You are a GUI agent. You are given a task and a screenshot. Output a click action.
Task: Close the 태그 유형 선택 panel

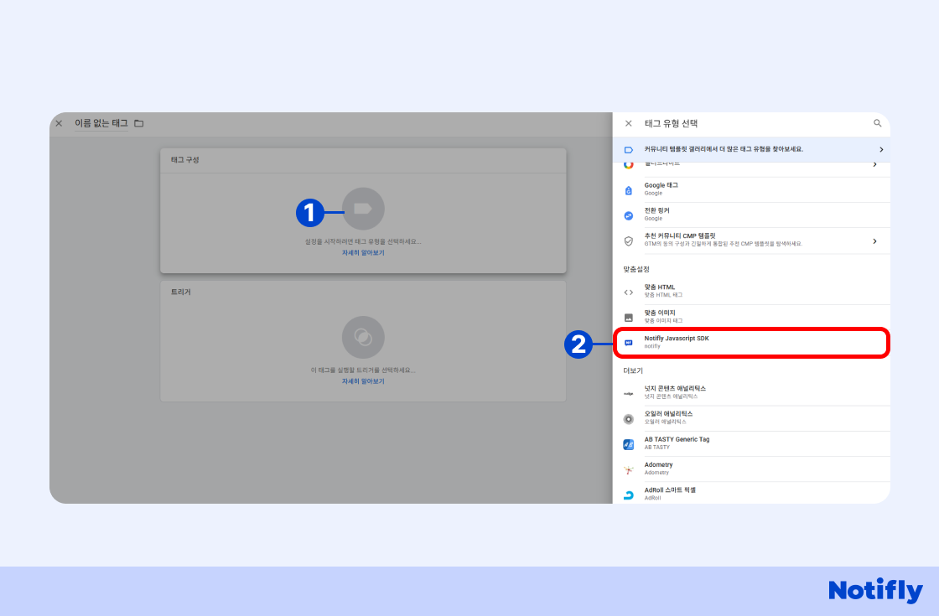(629, 123)
